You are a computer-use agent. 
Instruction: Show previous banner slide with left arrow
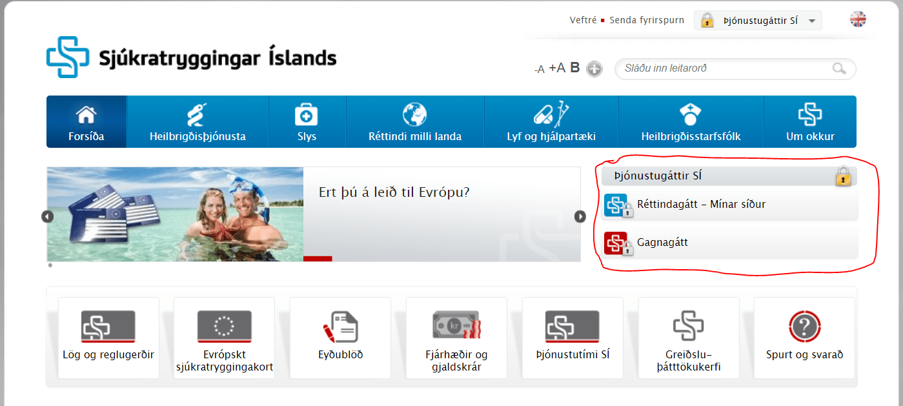(47, 216)
